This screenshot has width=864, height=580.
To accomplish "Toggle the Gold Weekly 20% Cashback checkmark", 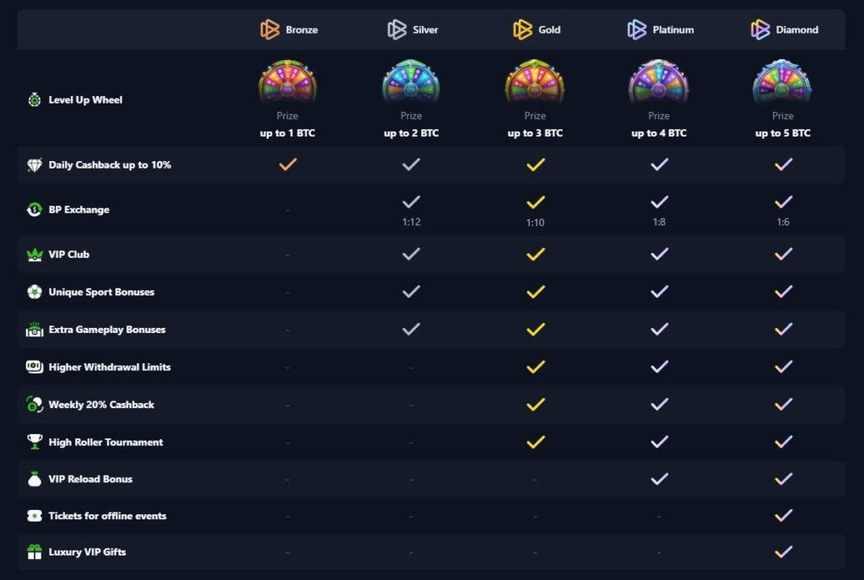I will click(x=534, y=404).
